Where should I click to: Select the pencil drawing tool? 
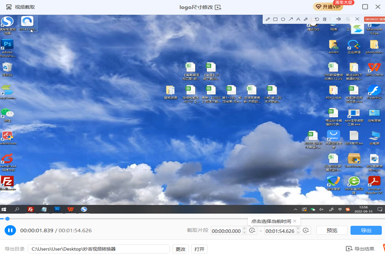[x=268, y=19]
